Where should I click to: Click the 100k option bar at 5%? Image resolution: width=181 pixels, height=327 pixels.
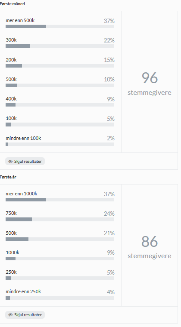(60, 124)
